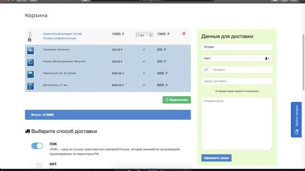Click the Оформить заказ button
The width and height of the screenshot is (305, 171).
click(x=216, y=158)
